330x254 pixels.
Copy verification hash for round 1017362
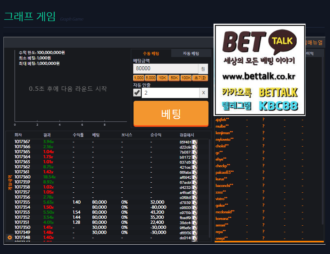pyautogui.click(x=195, y=168)
